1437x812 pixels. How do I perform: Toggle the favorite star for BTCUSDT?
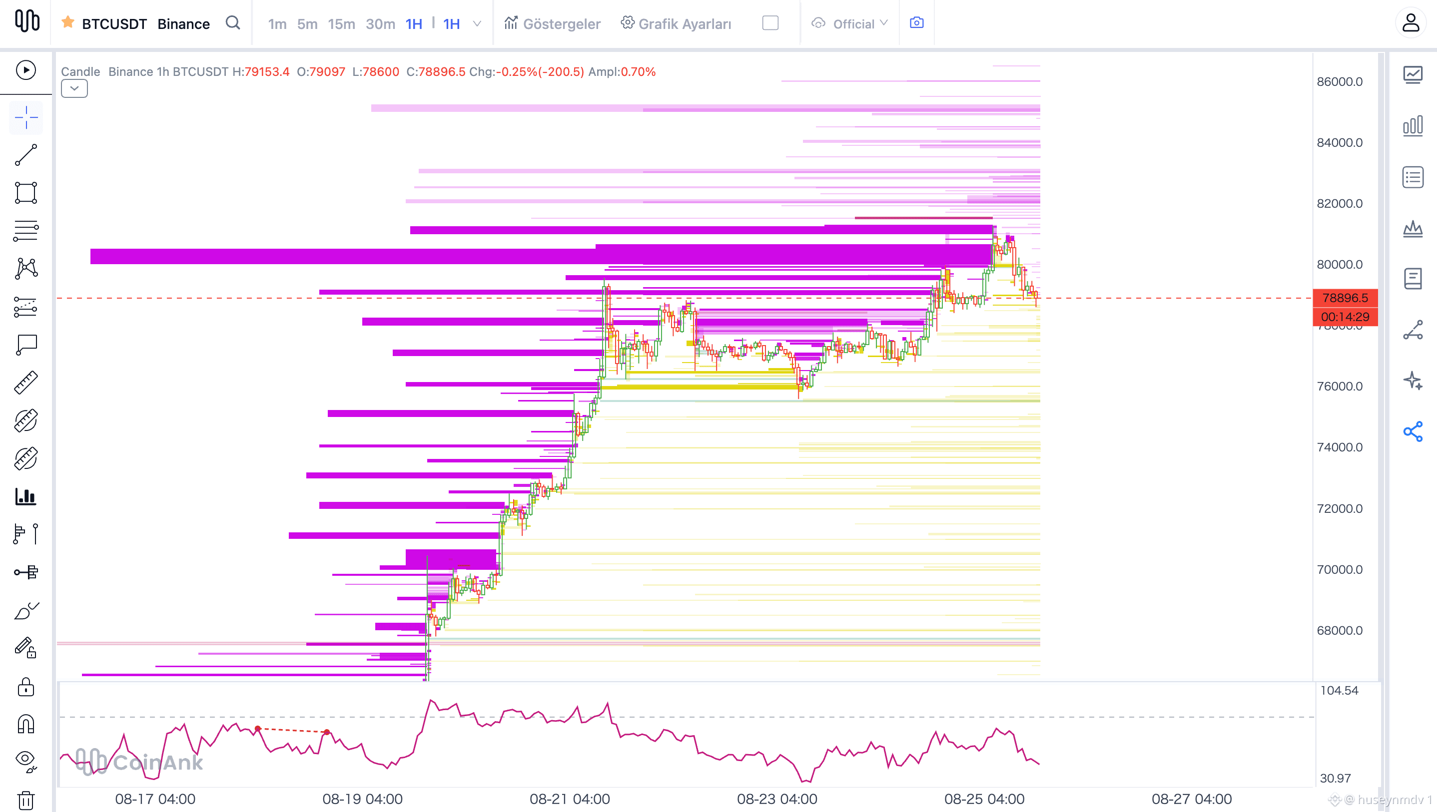(68, 22)
